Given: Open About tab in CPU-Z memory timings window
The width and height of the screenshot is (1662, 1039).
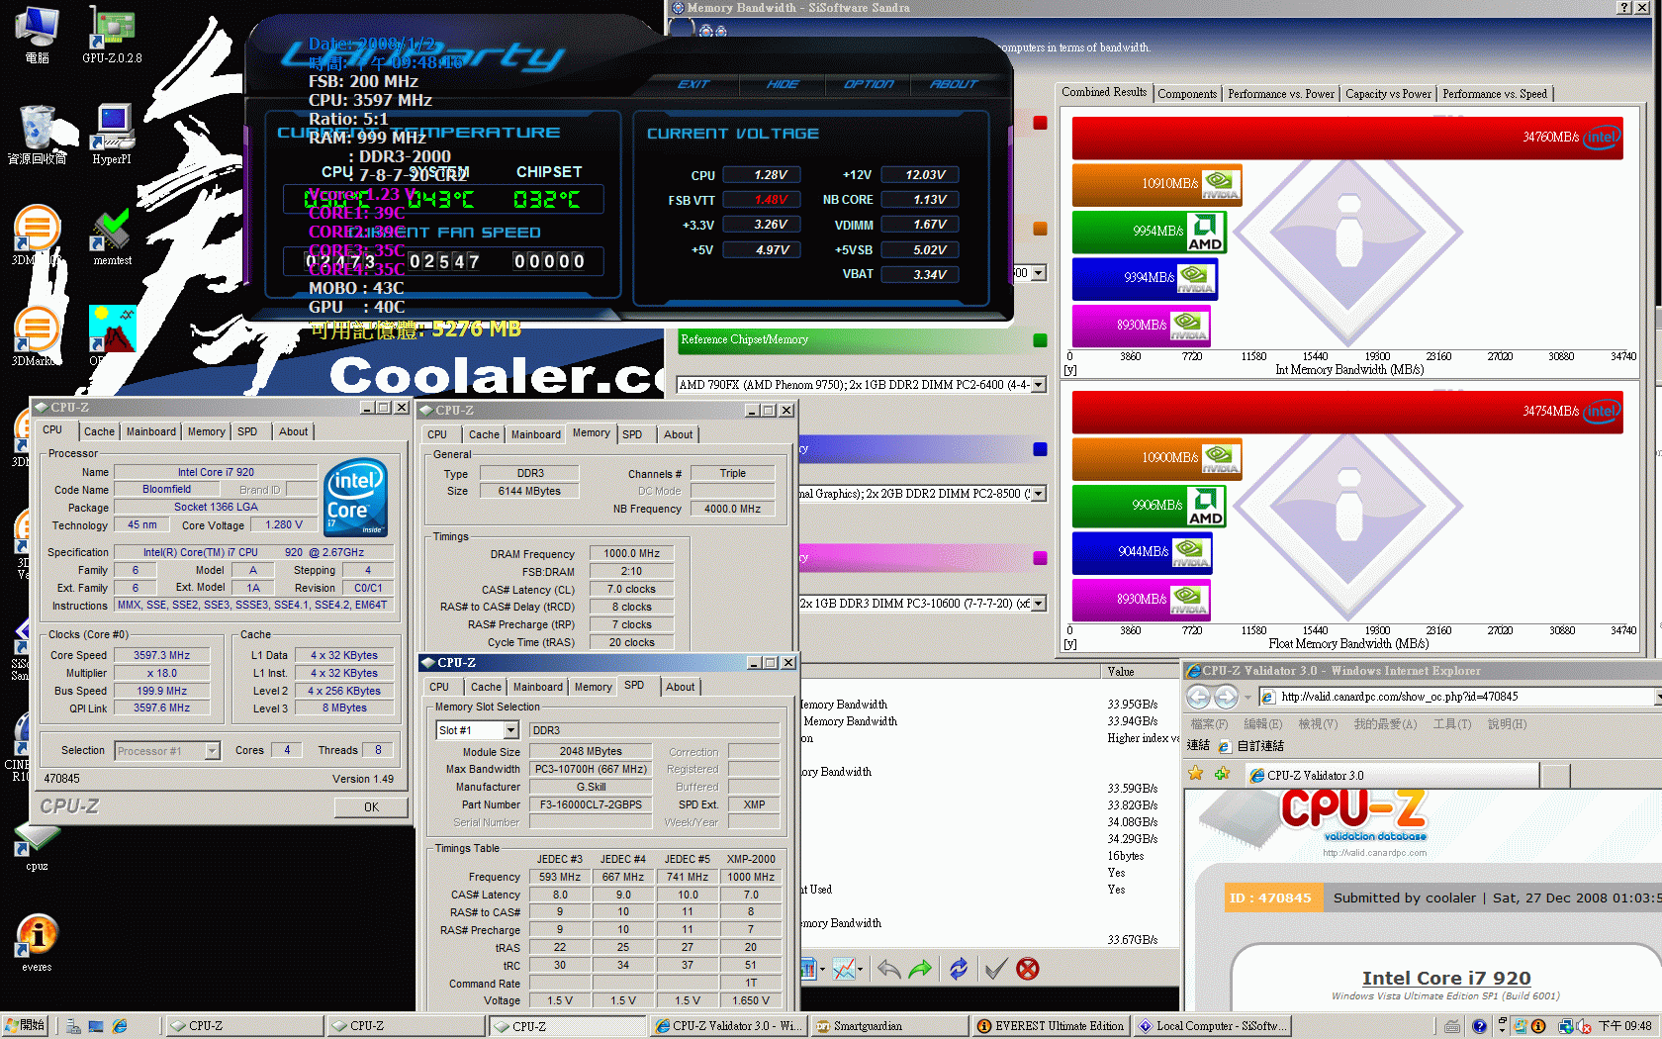Looking at the screenshot, I should click(x=678, y=434).
